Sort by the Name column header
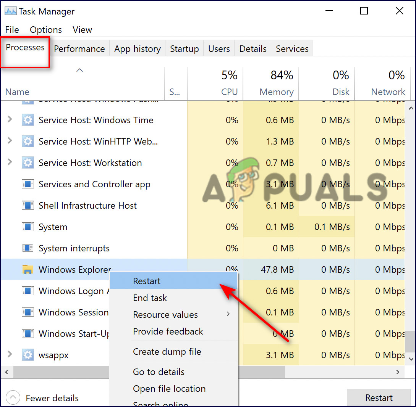Image resolution: width=416 pixels, height=407 pixels. click(82, 84)
